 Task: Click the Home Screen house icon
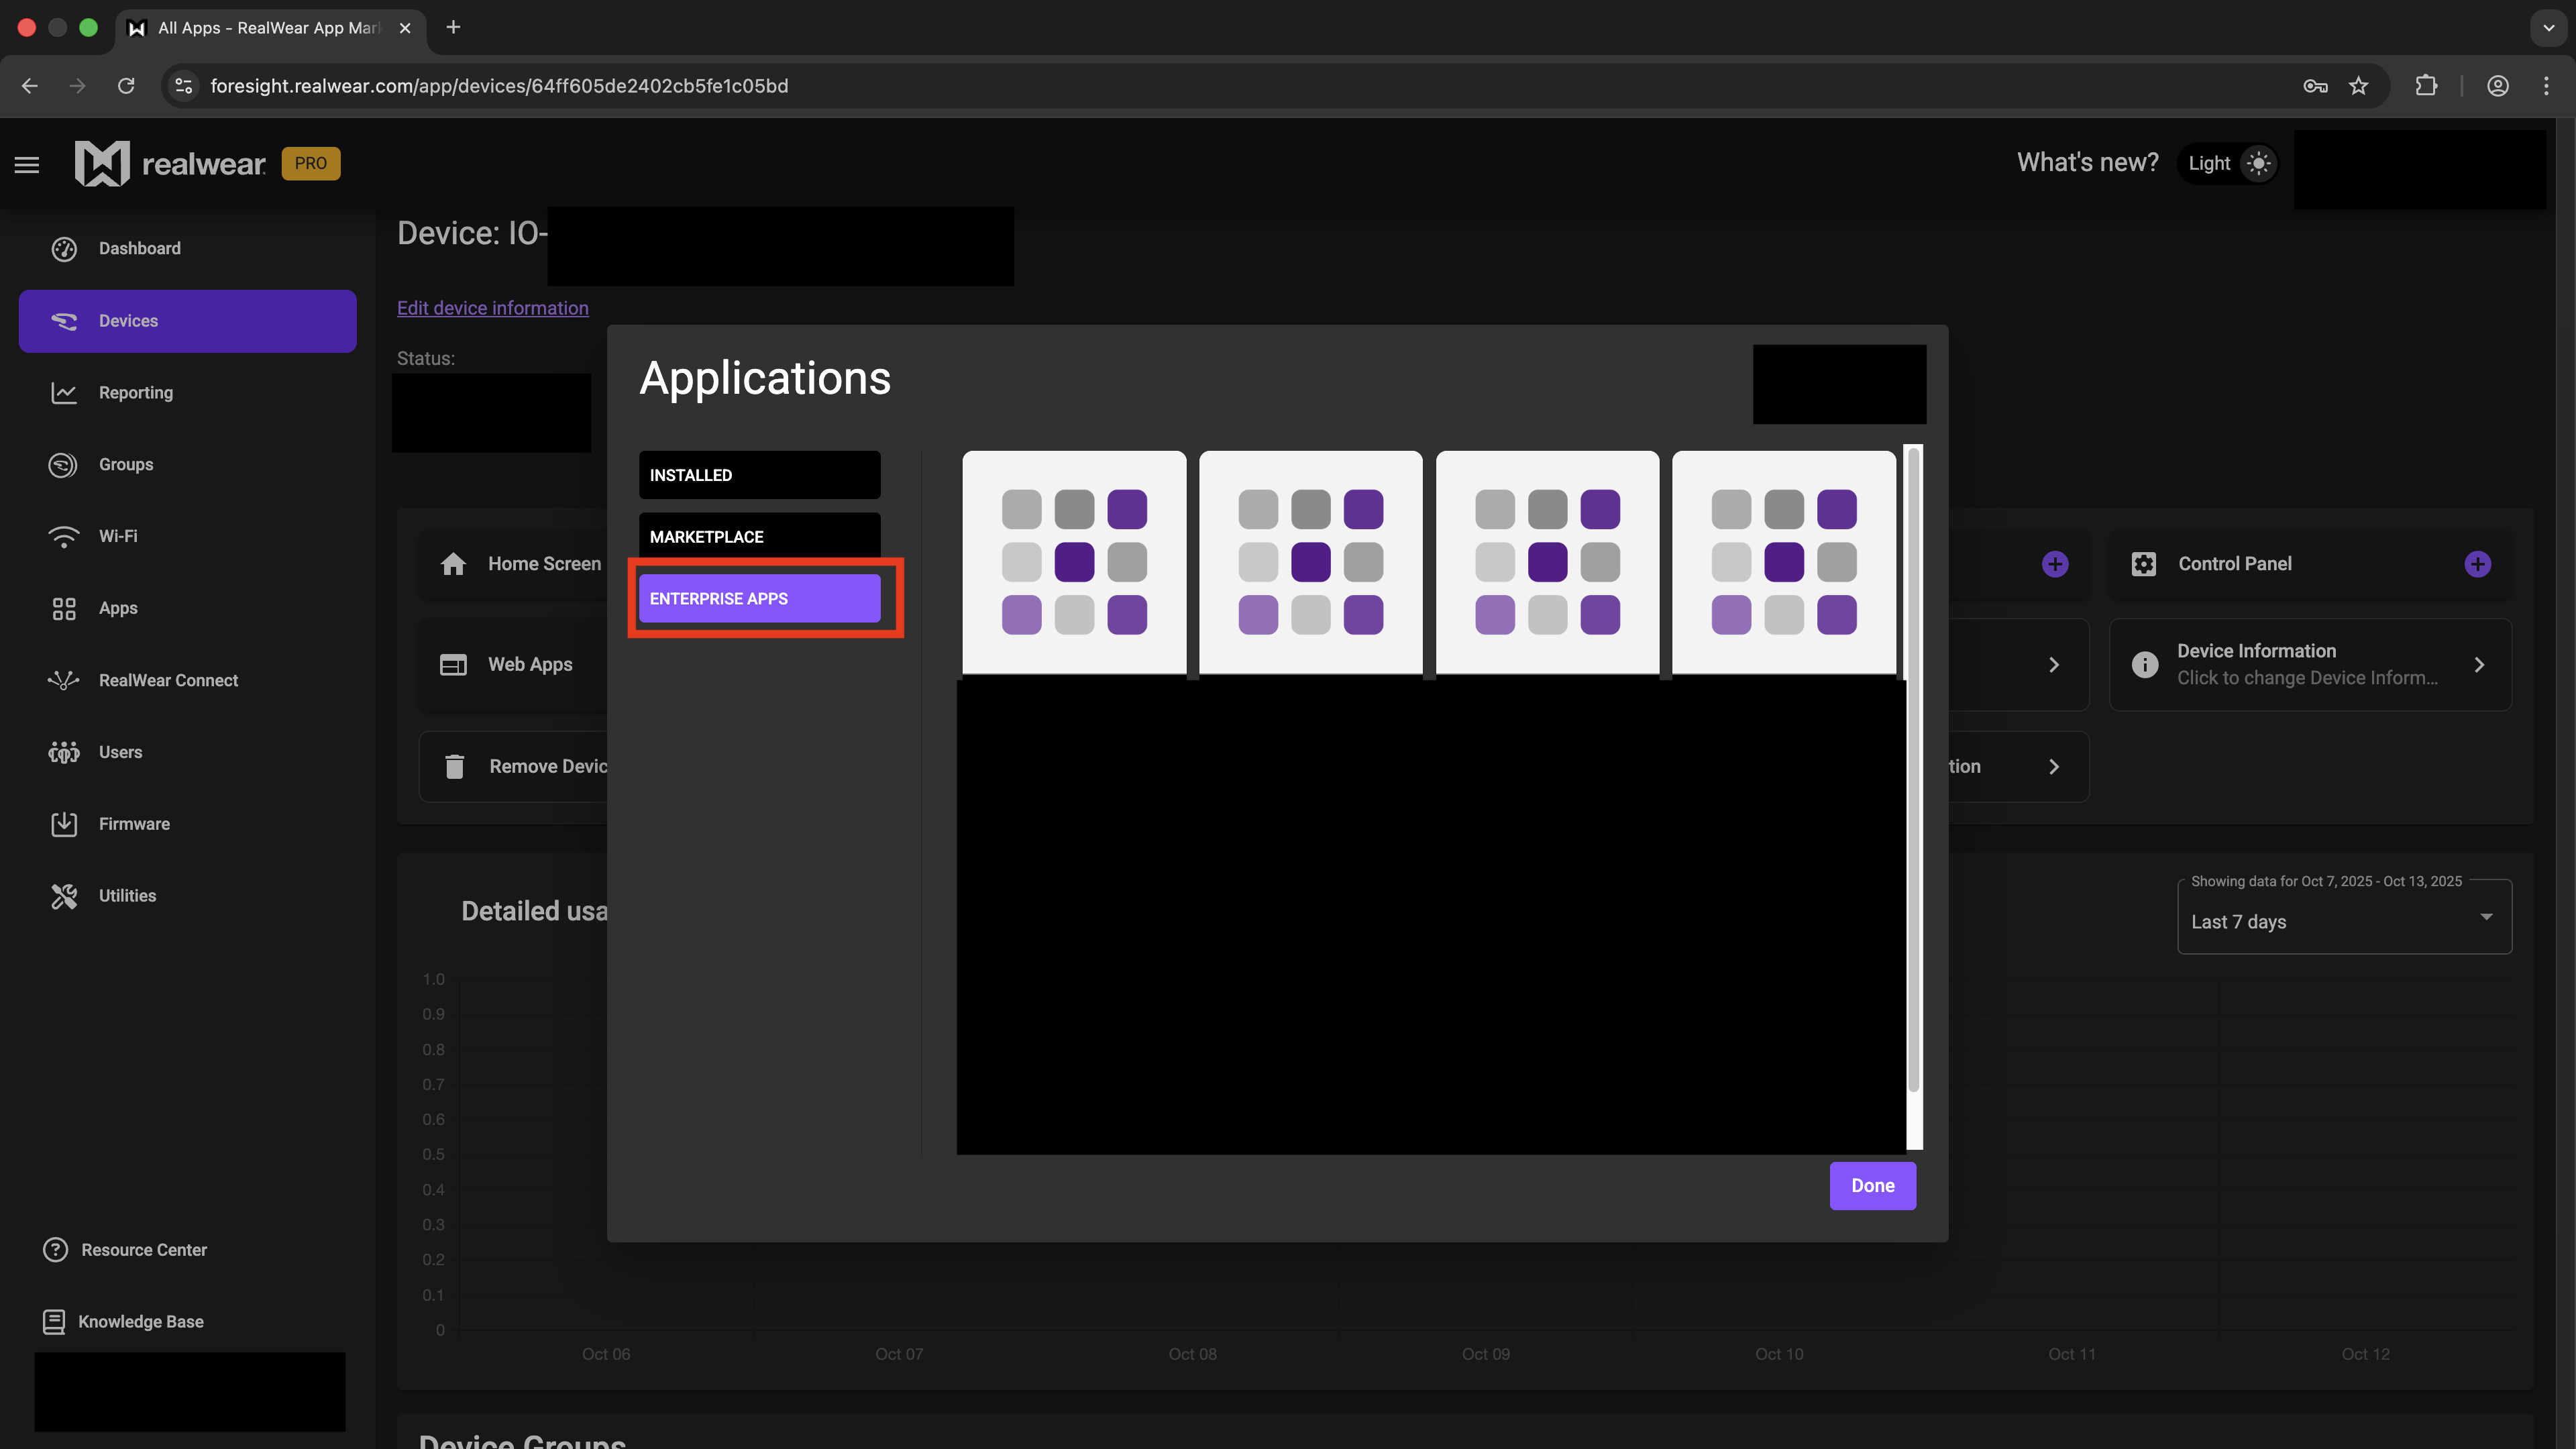click(453, 564)
